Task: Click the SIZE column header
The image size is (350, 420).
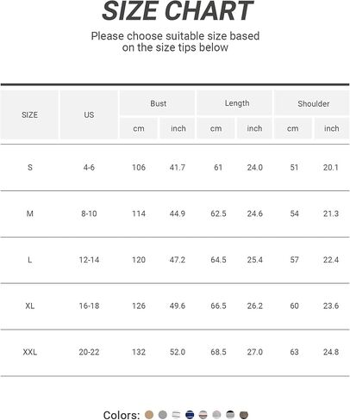Action: click(29, 114)
